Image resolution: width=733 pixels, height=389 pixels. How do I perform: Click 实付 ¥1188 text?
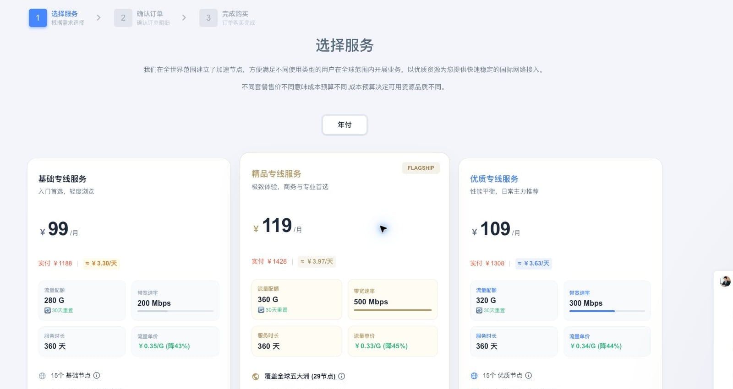(x=55, y=263)
